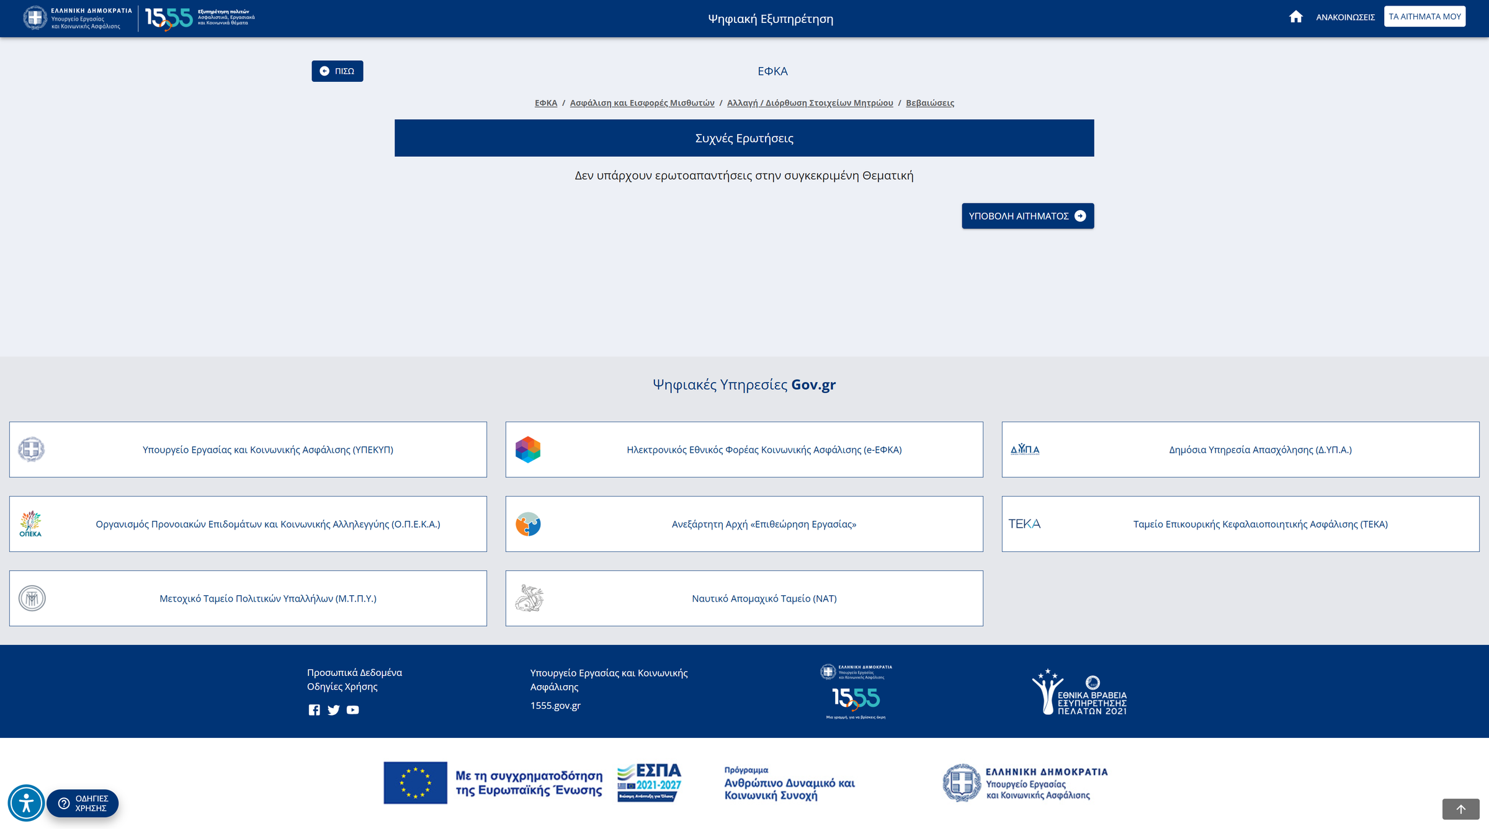
Task: Click the ΕΣΠΑ 2021-2027 logo
Action: click(649, 782)
